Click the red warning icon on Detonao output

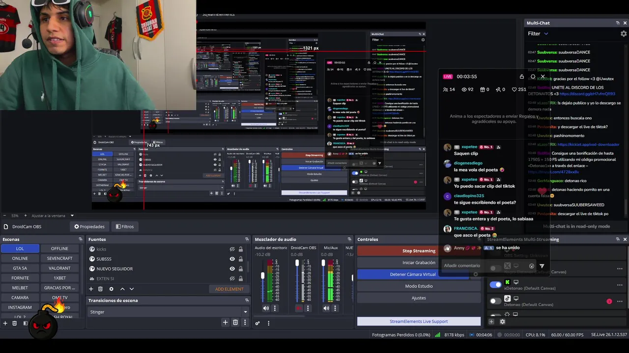609,301
